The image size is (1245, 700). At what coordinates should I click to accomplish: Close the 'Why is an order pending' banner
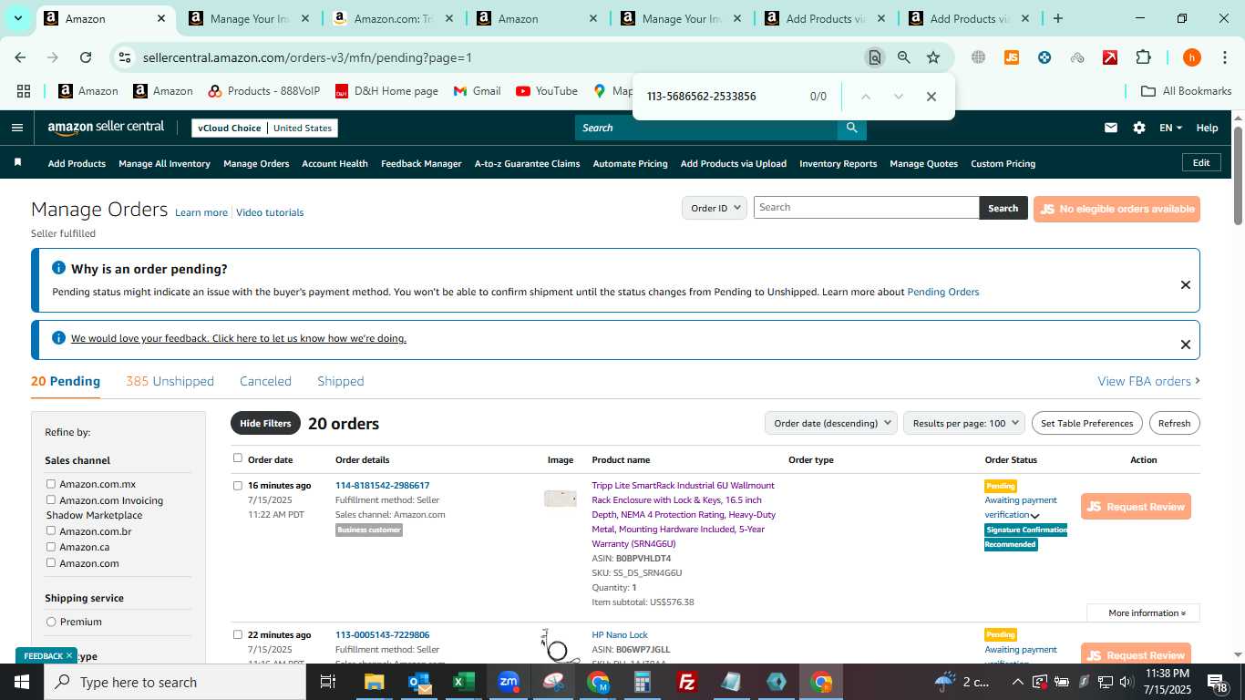(x=1185, y=285)
